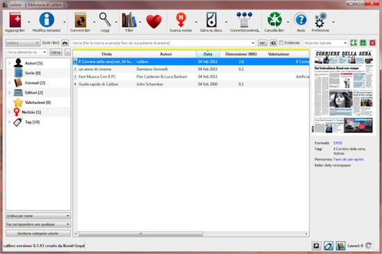Click the Cerca button in tag browser
382x254 pixels.
coord(56,52)
